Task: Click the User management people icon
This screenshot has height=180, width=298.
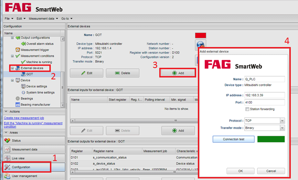Action: click(x=7, y=176)
